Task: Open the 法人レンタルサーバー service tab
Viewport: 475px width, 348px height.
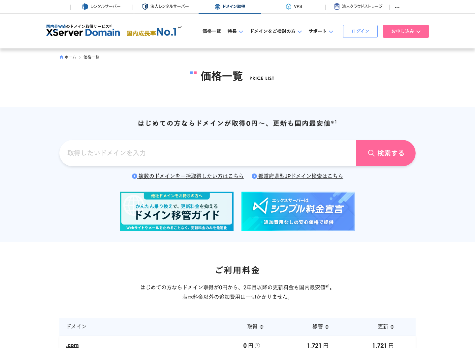Action: [166, 7]
